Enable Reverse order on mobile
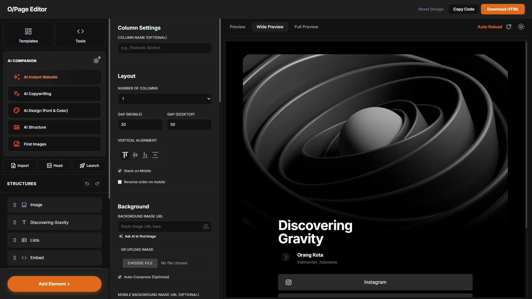This screenshot has height=299, width=532. coord(119,182)
